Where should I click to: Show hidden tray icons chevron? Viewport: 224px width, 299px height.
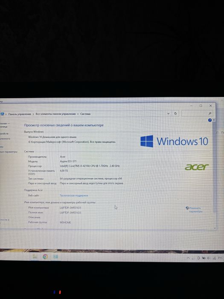coord(188,258)
